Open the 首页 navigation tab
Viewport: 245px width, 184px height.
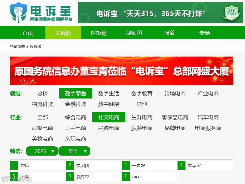click(28, 33)
